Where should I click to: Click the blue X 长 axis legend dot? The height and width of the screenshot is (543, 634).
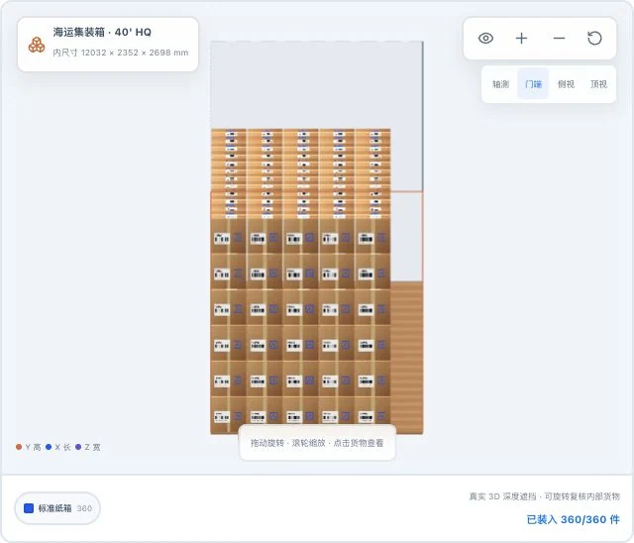click(49, 447)
